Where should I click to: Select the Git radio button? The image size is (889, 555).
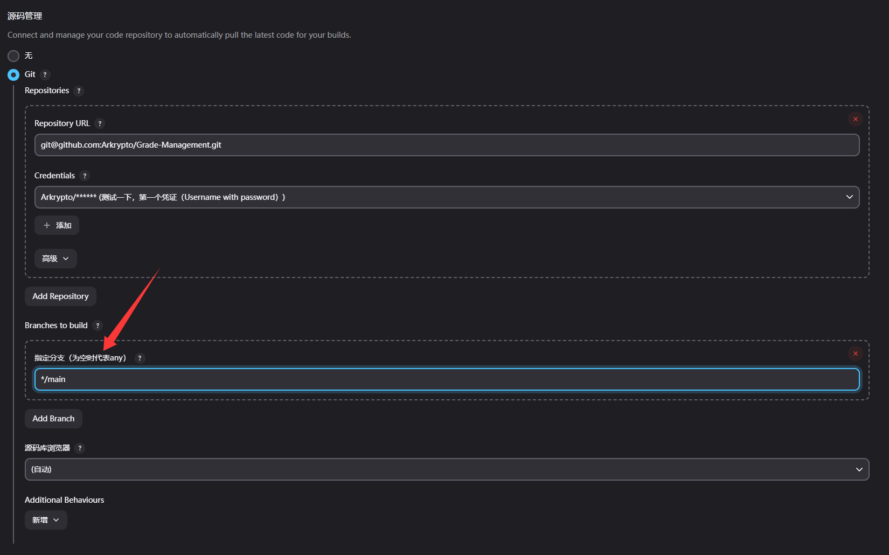(x=13, y=75)
